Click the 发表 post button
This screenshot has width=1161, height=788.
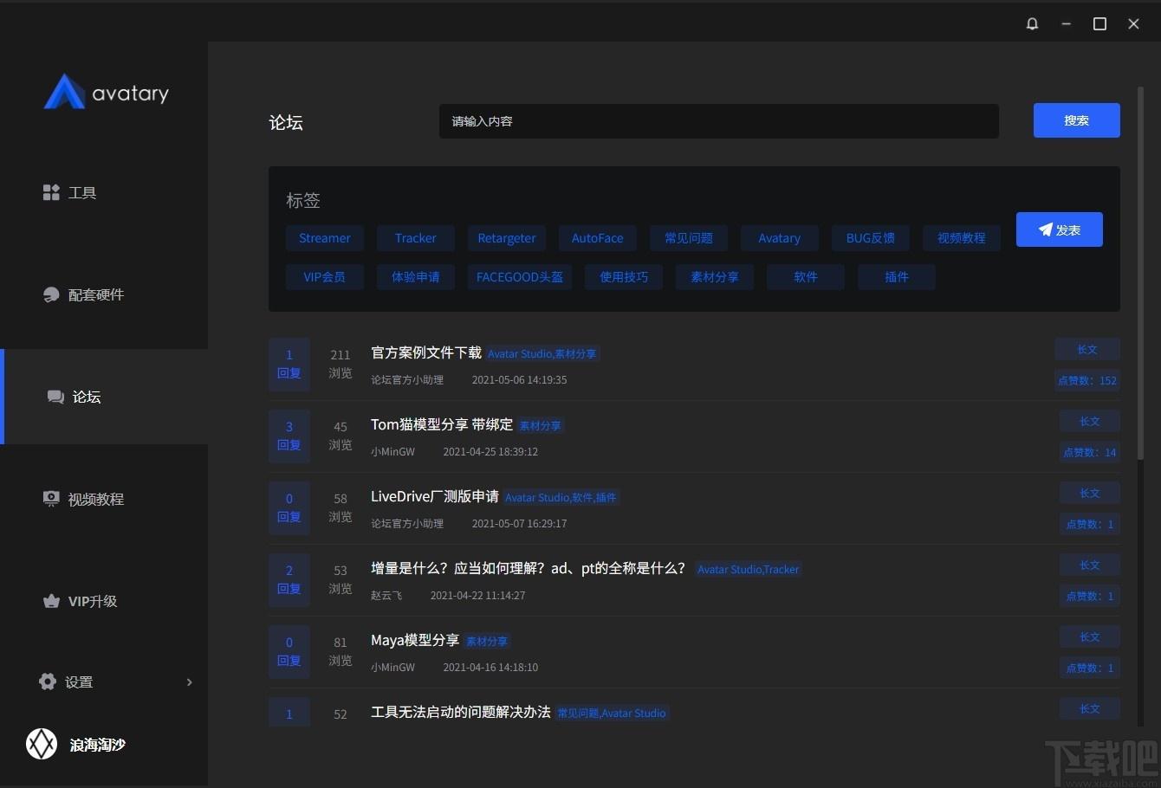1059,229
